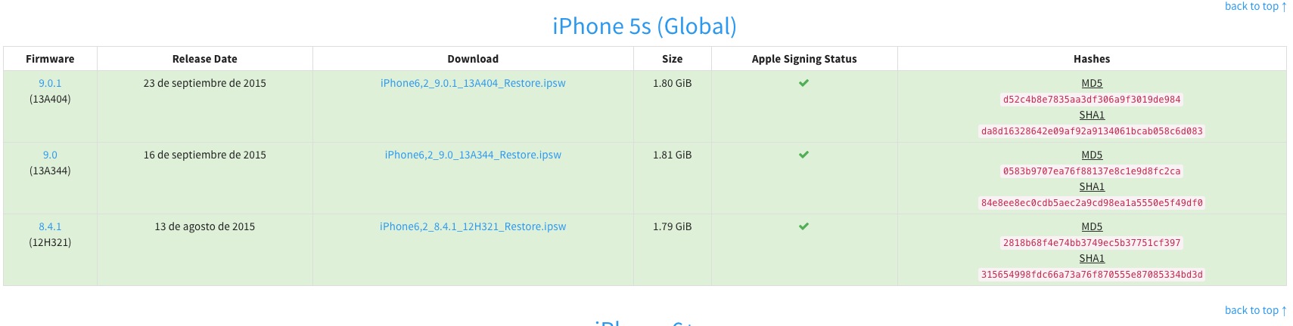Open firmware version 9.0 link
Screen dimensions: 1293x326
50,155
